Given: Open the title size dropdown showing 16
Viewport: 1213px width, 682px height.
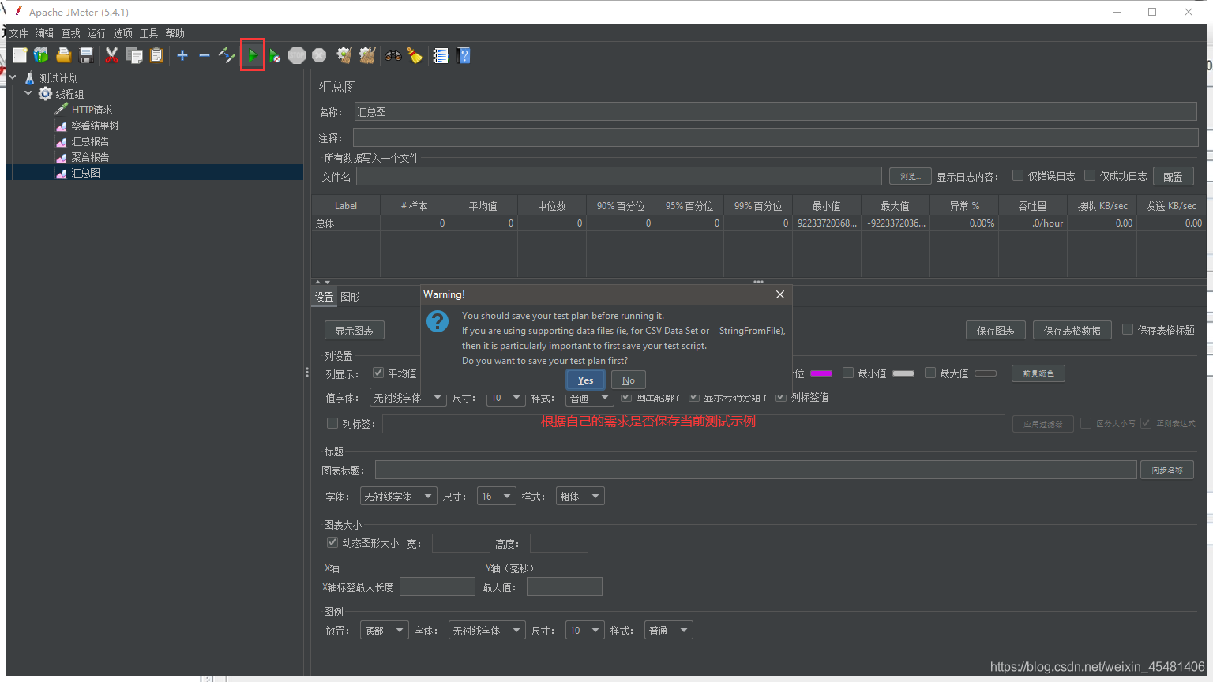Looking at the screenshot, I should click(x=497, y=497).
